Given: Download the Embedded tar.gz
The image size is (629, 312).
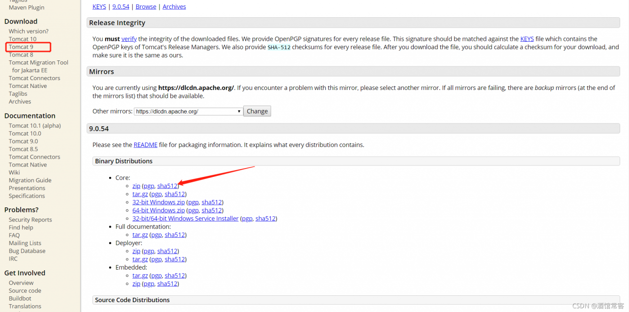Looking at the screenshot, I should 140,276.
